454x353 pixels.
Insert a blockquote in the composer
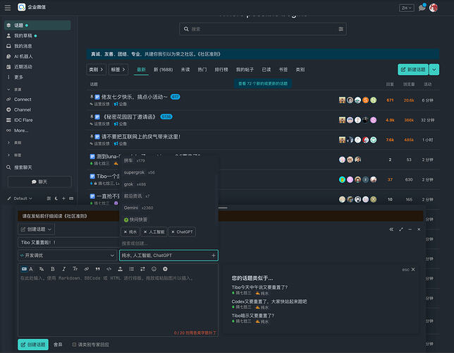point(97,269)
